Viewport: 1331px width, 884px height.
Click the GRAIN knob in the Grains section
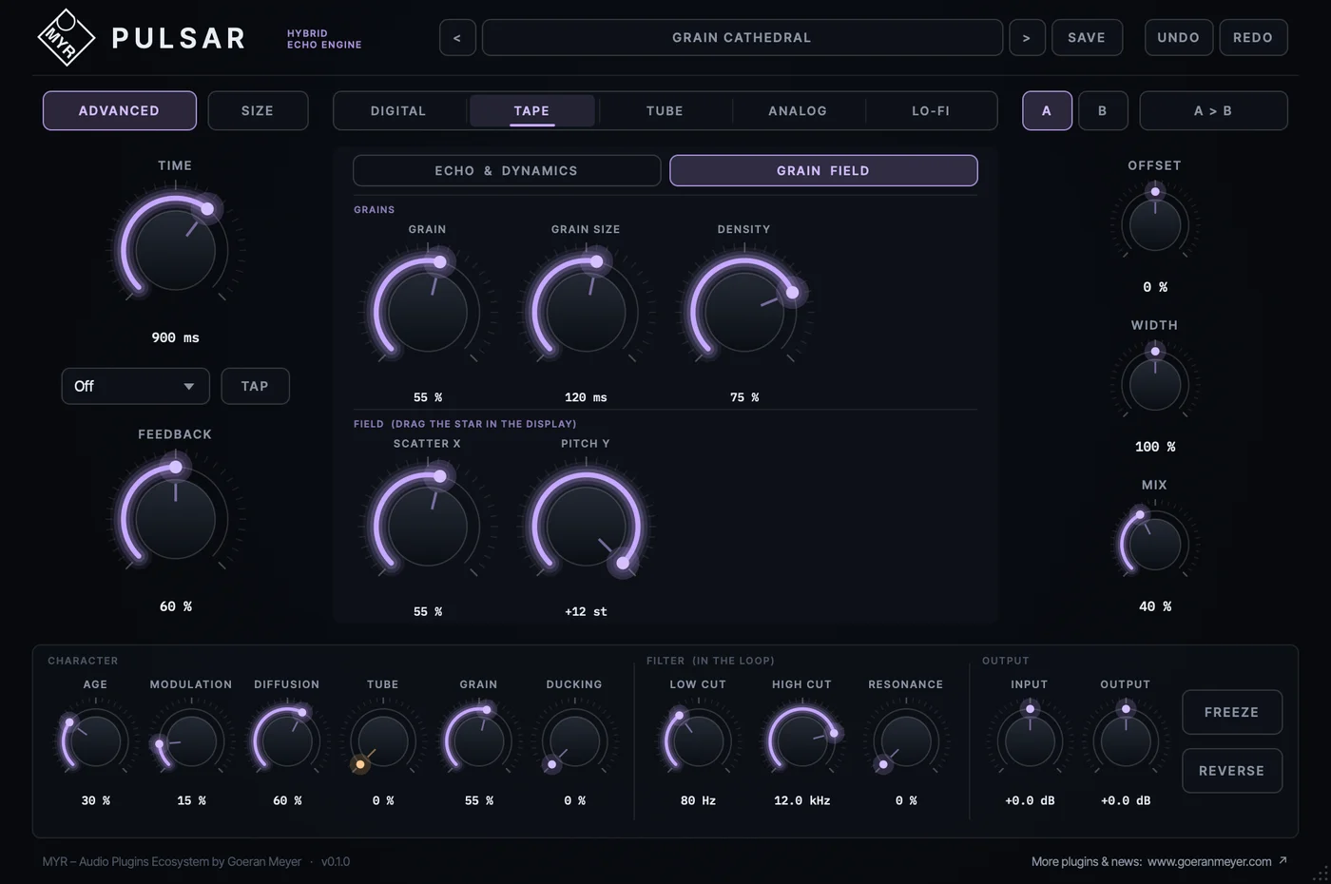428,312
